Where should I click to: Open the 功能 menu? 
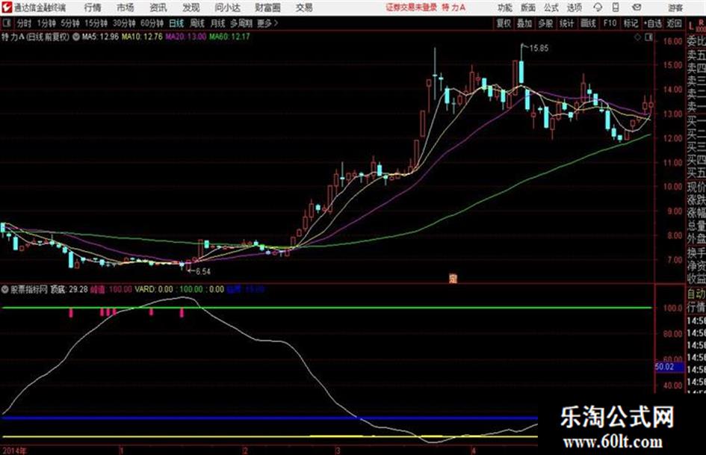[x=505, y=7]
